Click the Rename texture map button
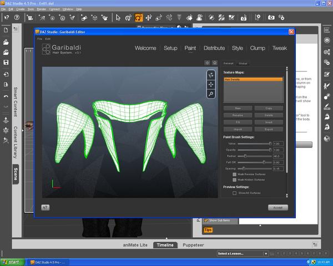Image resolution: width=333 pixels, height=266 pixels. click(x=238, y=115)
